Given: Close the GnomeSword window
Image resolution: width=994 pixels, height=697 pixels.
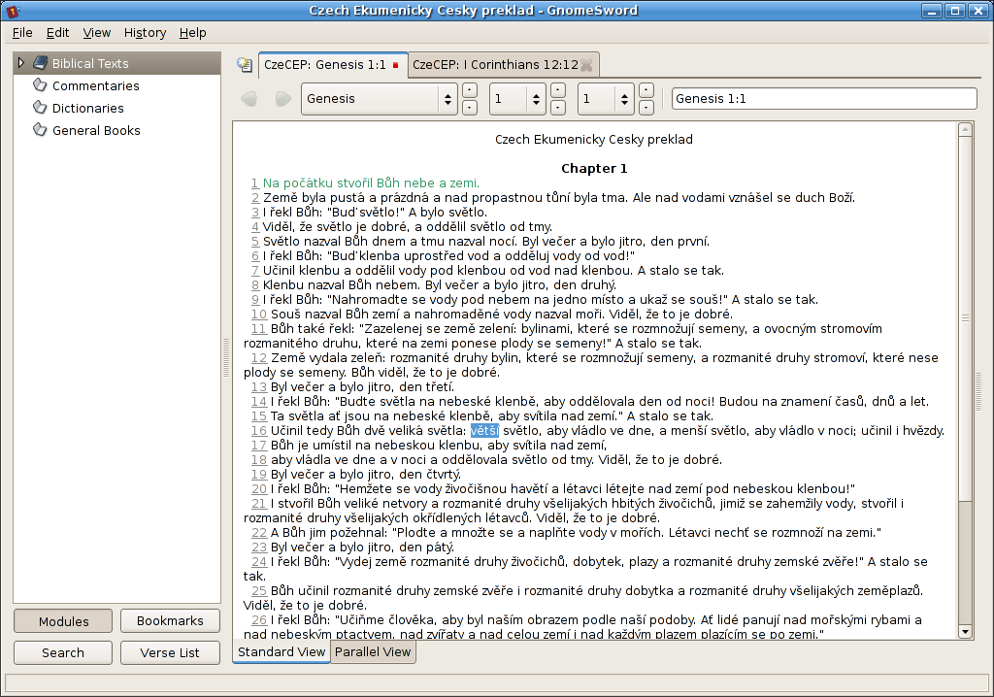Looking at the screenshot, I should (978, 11).
